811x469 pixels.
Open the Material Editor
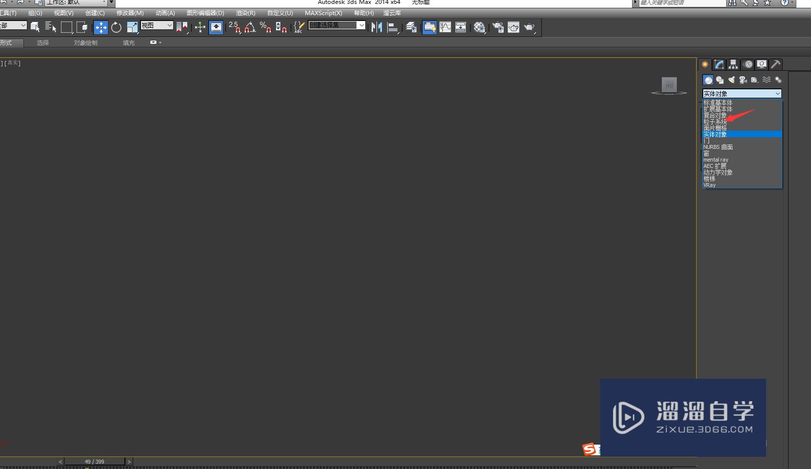coord(479,27)
